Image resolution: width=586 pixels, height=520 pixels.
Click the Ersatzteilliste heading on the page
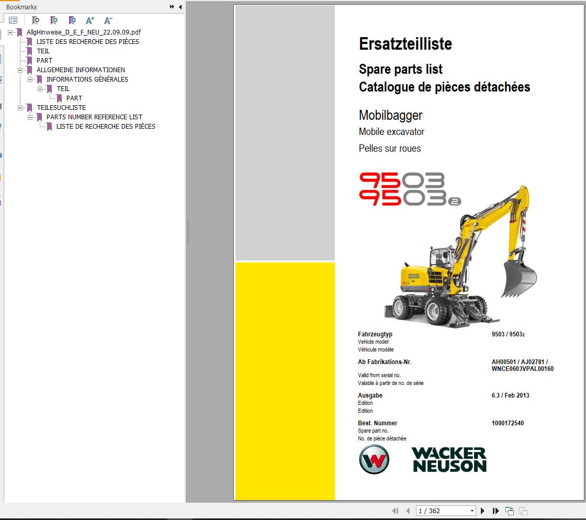(x=405, y=44)
